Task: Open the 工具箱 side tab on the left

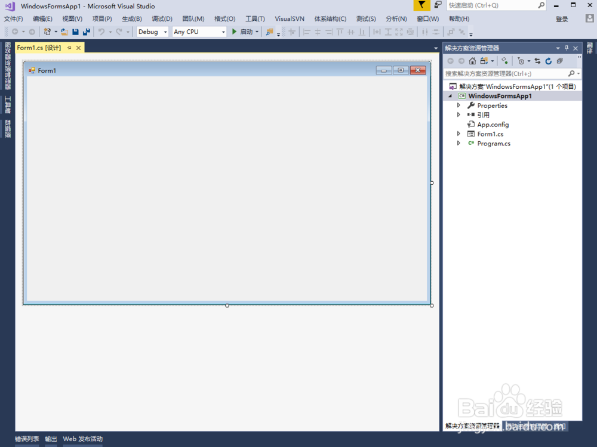Action: [x=7, y=105]
